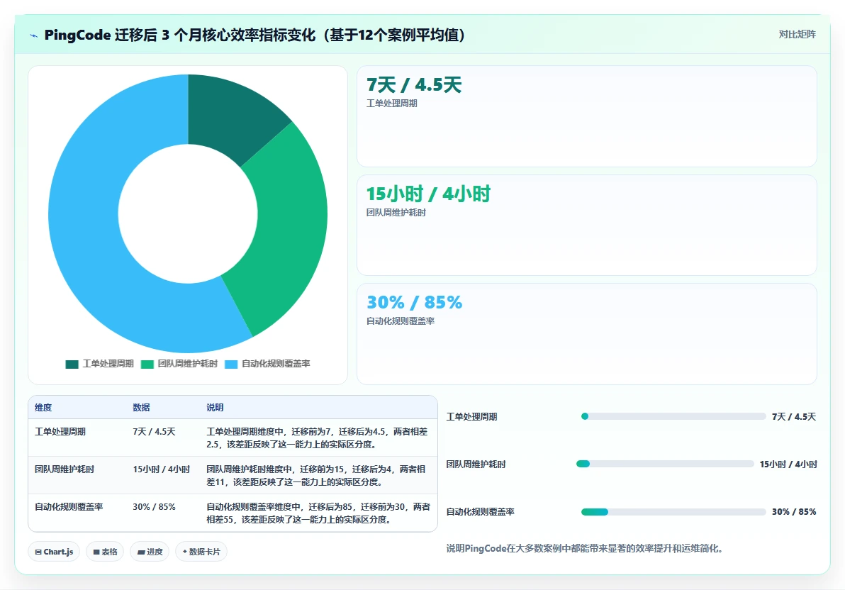This screenshot has height=590, width=845.
Task: Click the 15小时 / 4小时 progress value
Action: [788, 464]
